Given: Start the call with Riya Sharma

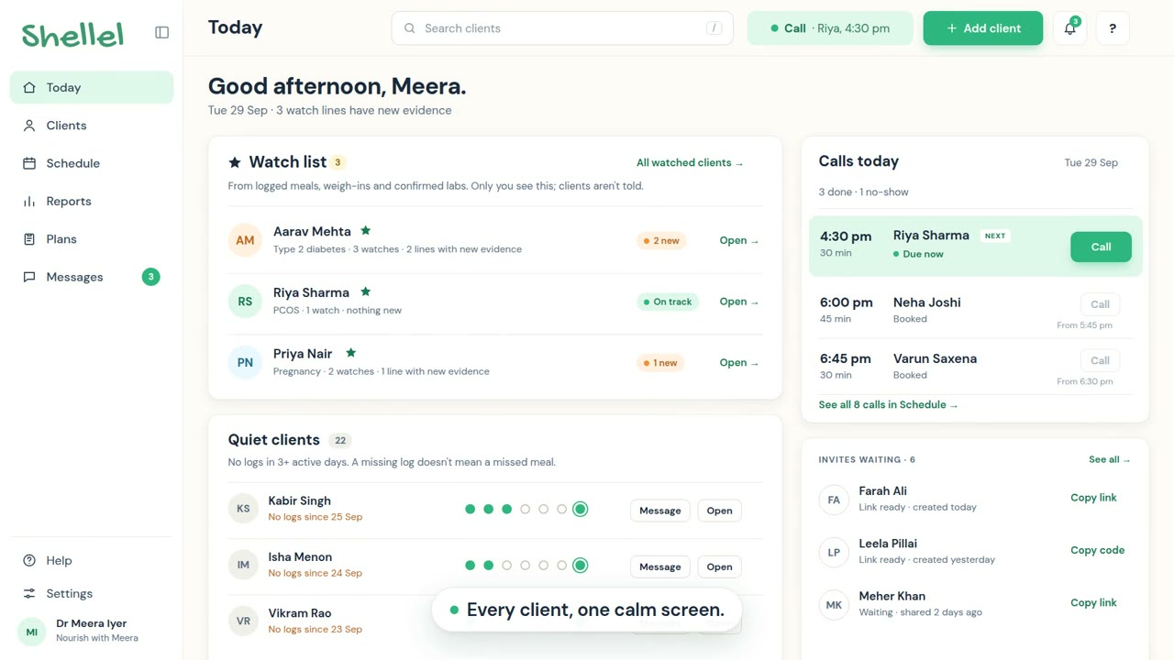Looking at the screenshot, I should pos(1101,247).
